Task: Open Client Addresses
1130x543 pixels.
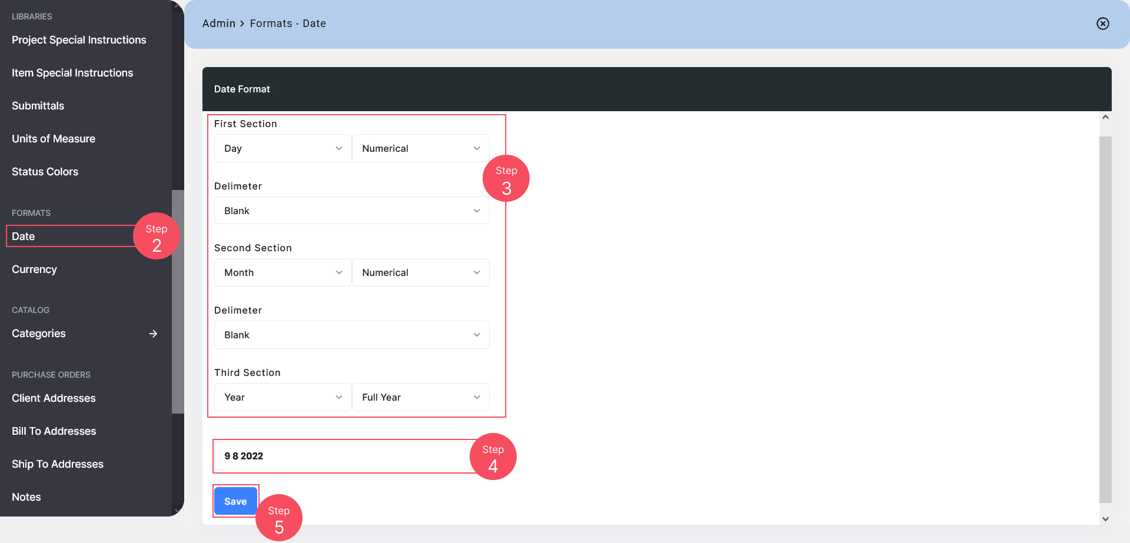Action: coord(54,398)
